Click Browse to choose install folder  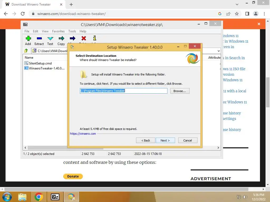pyautogui.click(x=180, y=91)
